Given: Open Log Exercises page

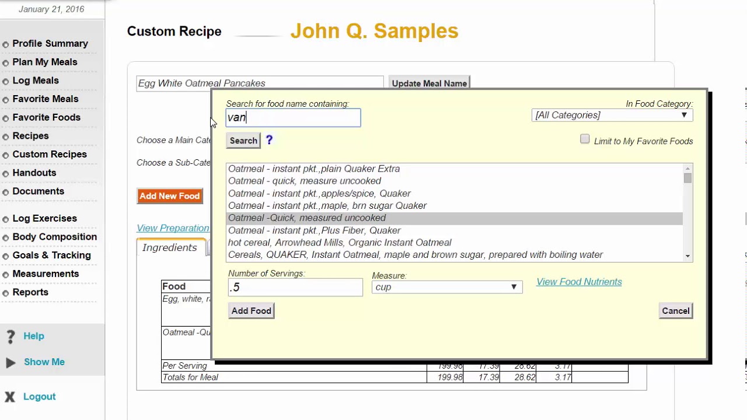Looking at the screenshot, I should tap(45, 218).
